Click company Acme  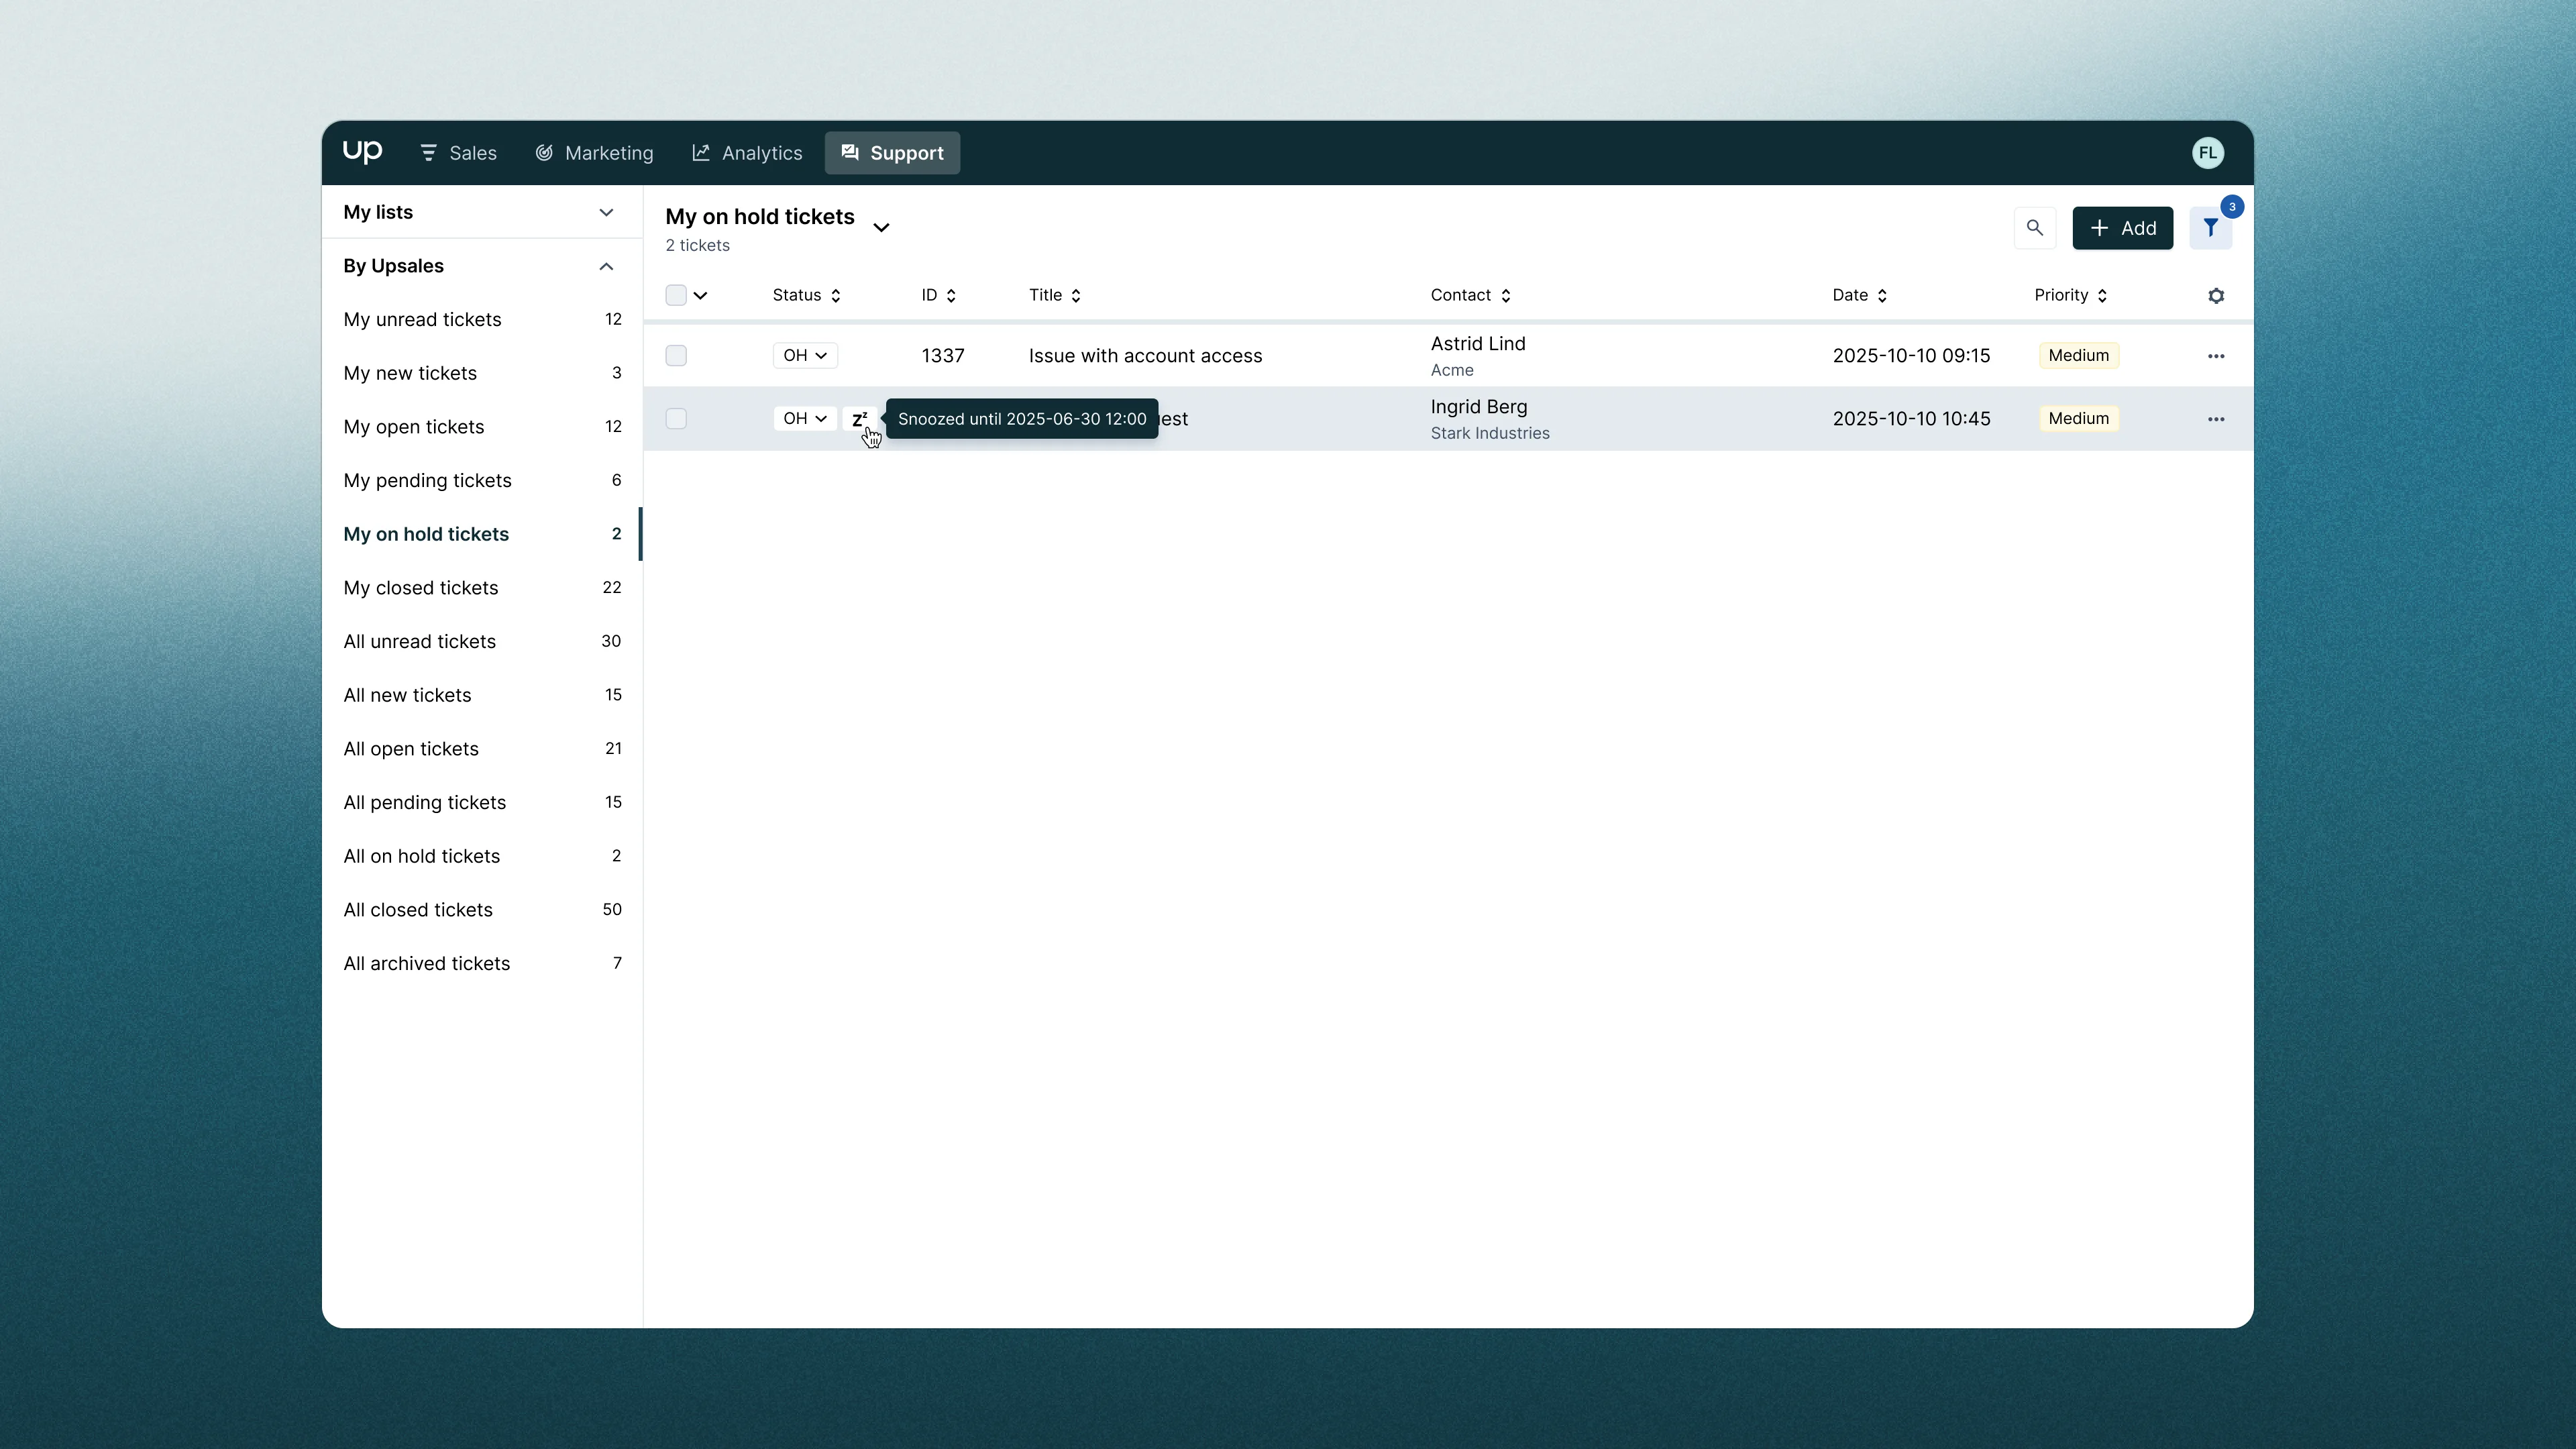[x=1451, y=370]
